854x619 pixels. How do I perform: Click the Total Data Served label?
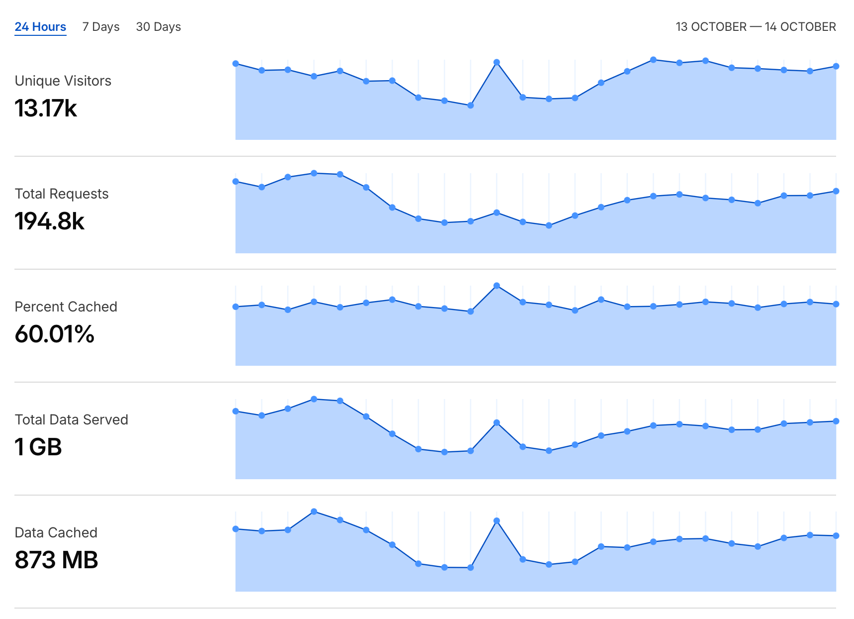click(72, 419)
